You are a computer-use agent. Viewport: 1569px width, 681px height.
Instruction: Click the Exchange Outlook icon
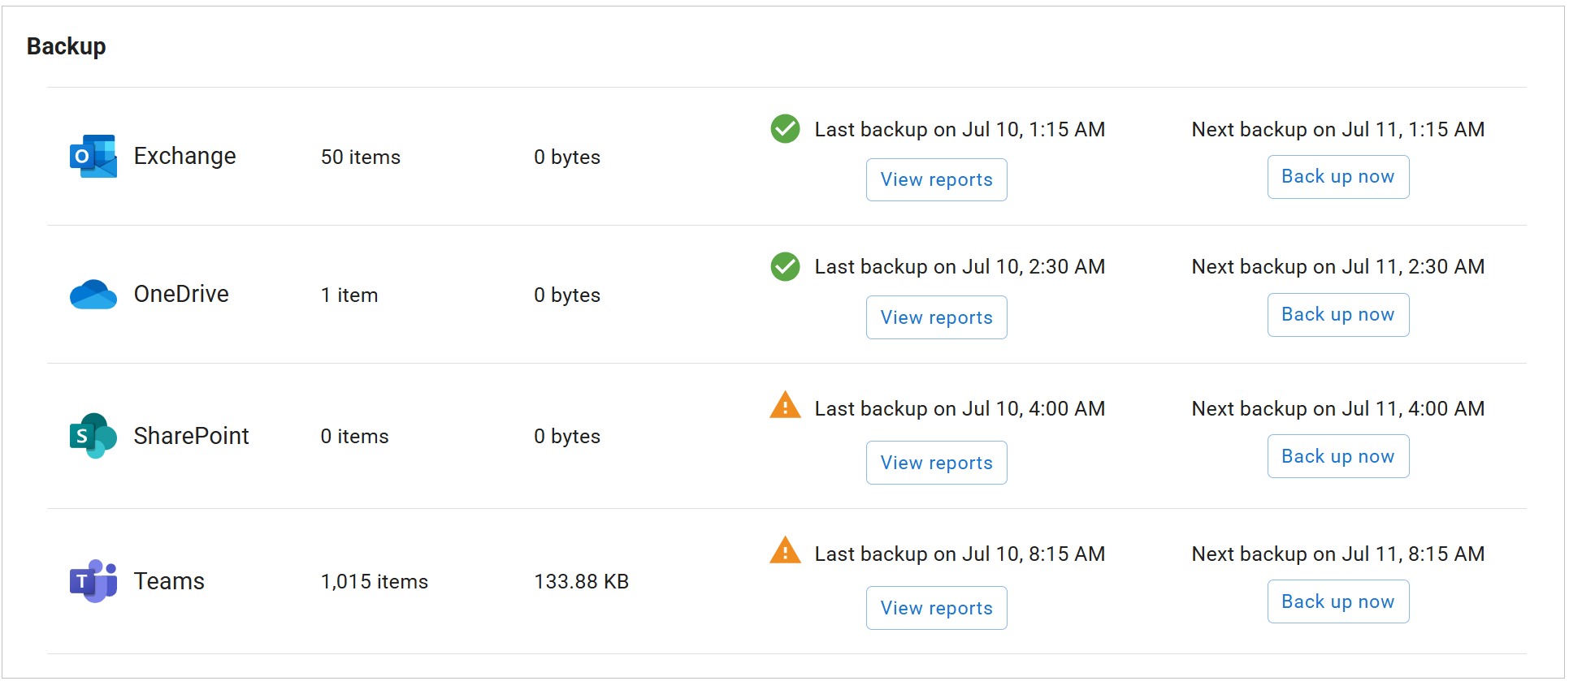point(93,156)
